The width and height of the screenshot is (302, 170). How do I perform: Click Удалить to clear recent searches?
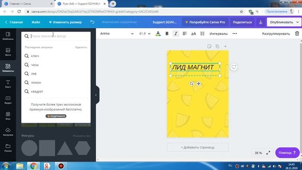pos(81,47)
